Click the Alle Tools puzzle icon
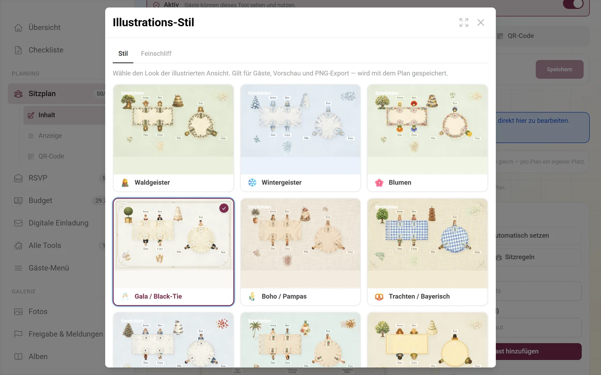Viewport: 601px width, 375px height. click(18, 245)
